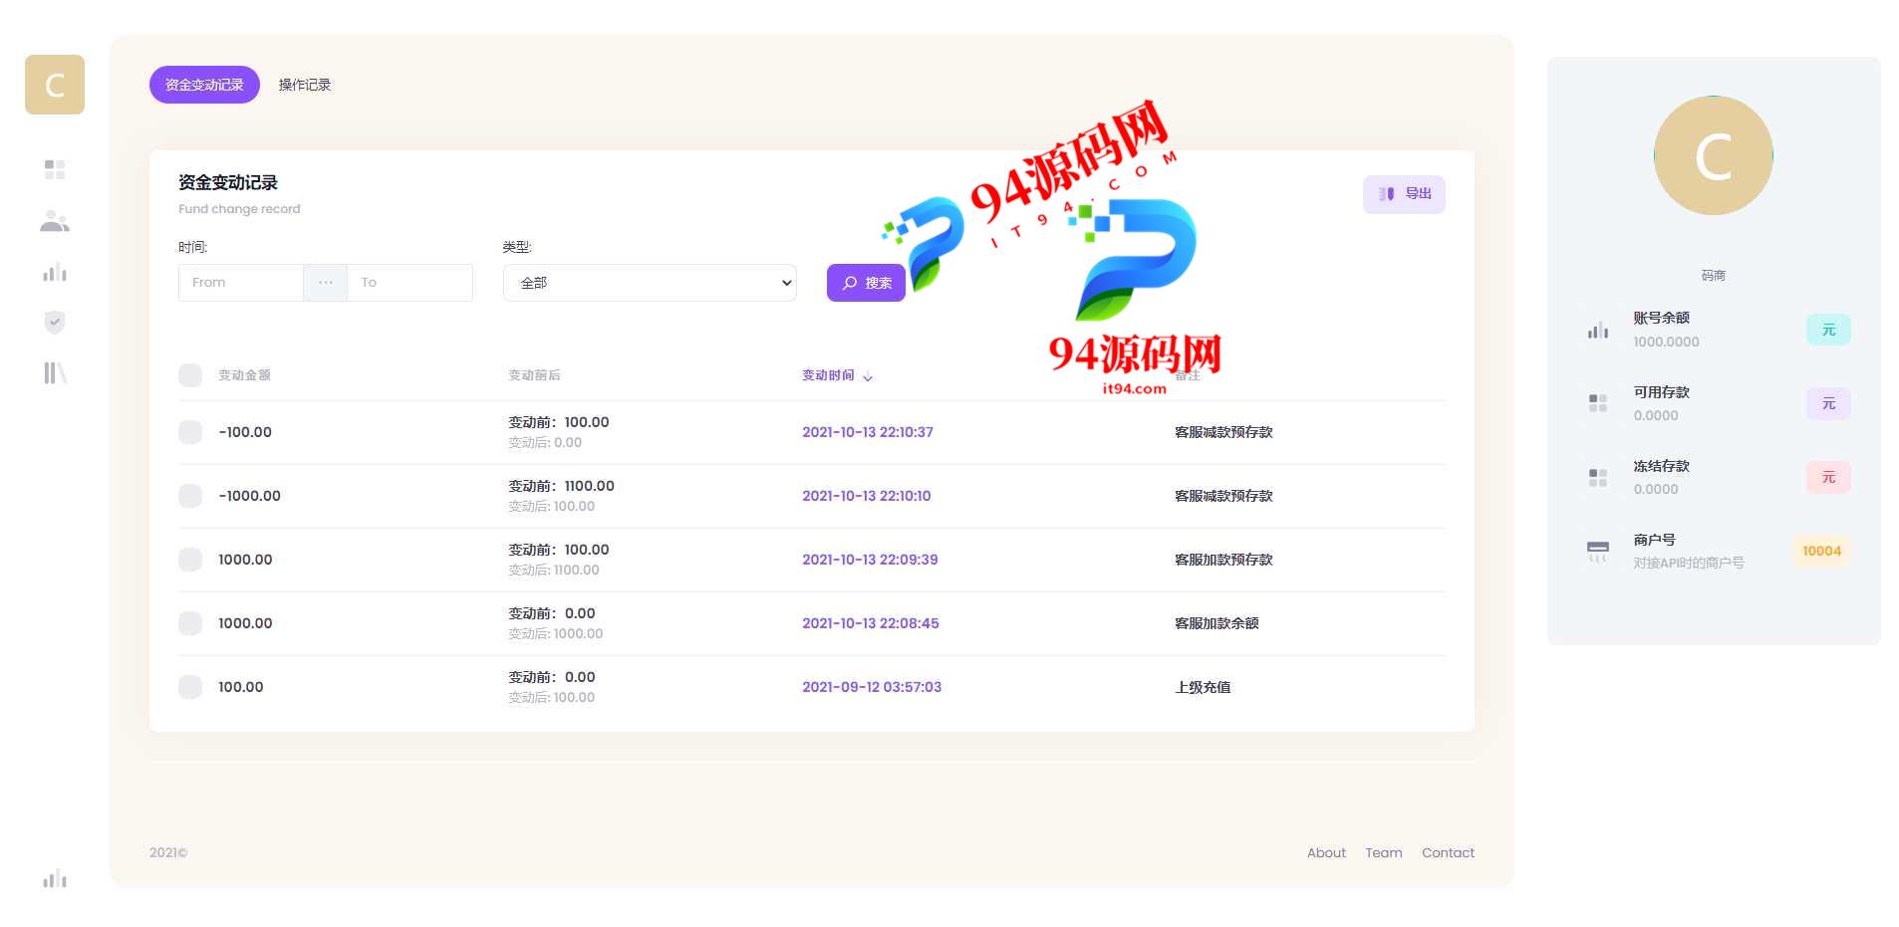Click the large profile avatar C

1713,155
